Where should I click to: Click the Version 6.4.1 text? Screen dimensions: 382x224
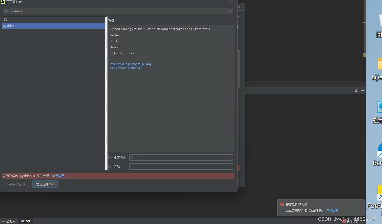tap(114, 41)
